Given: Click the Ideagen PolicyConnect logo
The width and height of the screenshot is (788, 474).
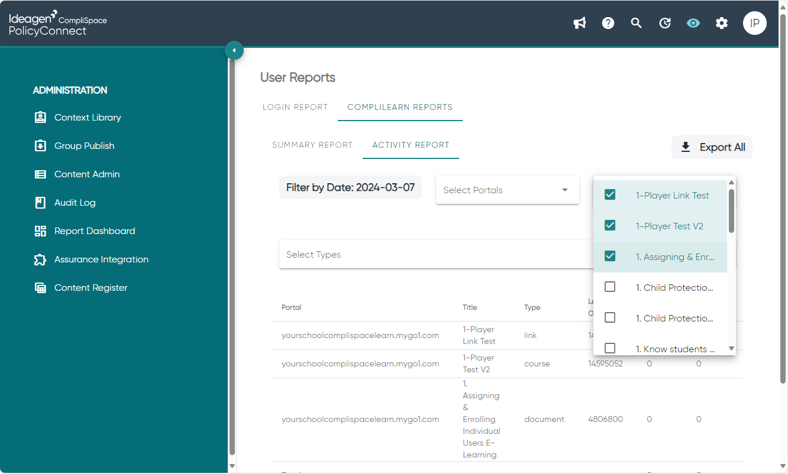Looking at the screenshot, I should tap(58, 24).
